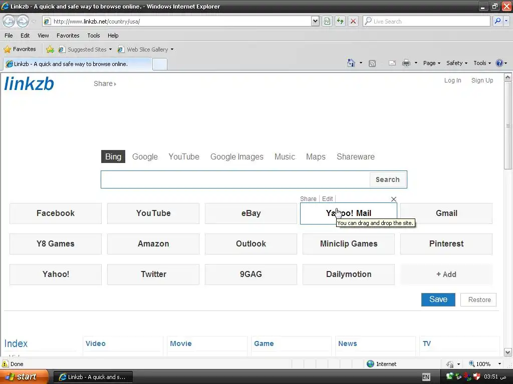Open the Pinterest site tile
The width and height of the screenshot is (513, 384).
pyautogui.click(x=446, y=244)
